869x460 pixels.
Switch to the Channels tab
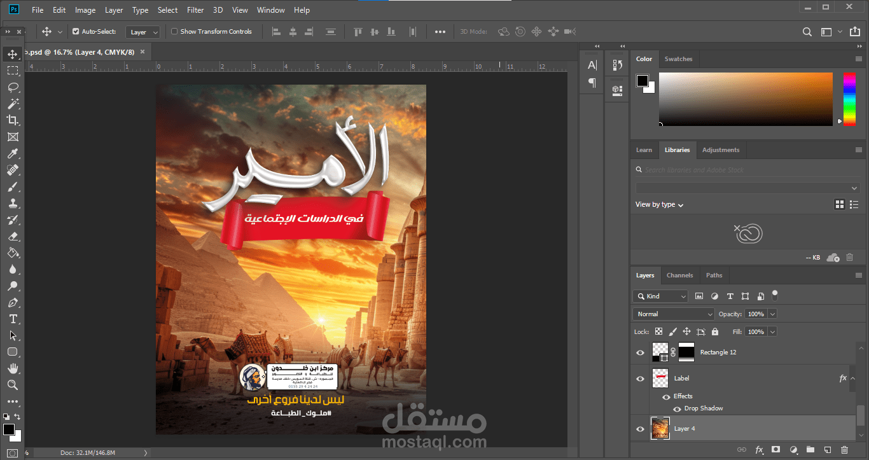coord(679,275)
